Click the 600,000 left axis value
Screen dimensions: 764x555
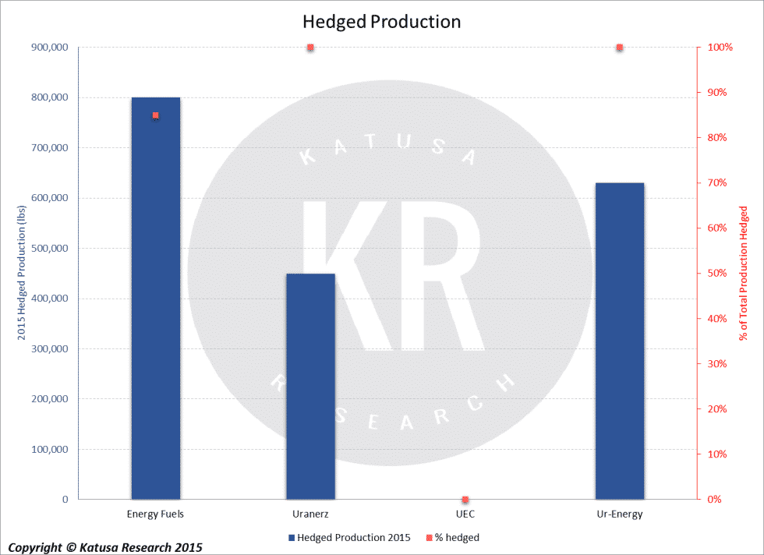click(50, 198)
